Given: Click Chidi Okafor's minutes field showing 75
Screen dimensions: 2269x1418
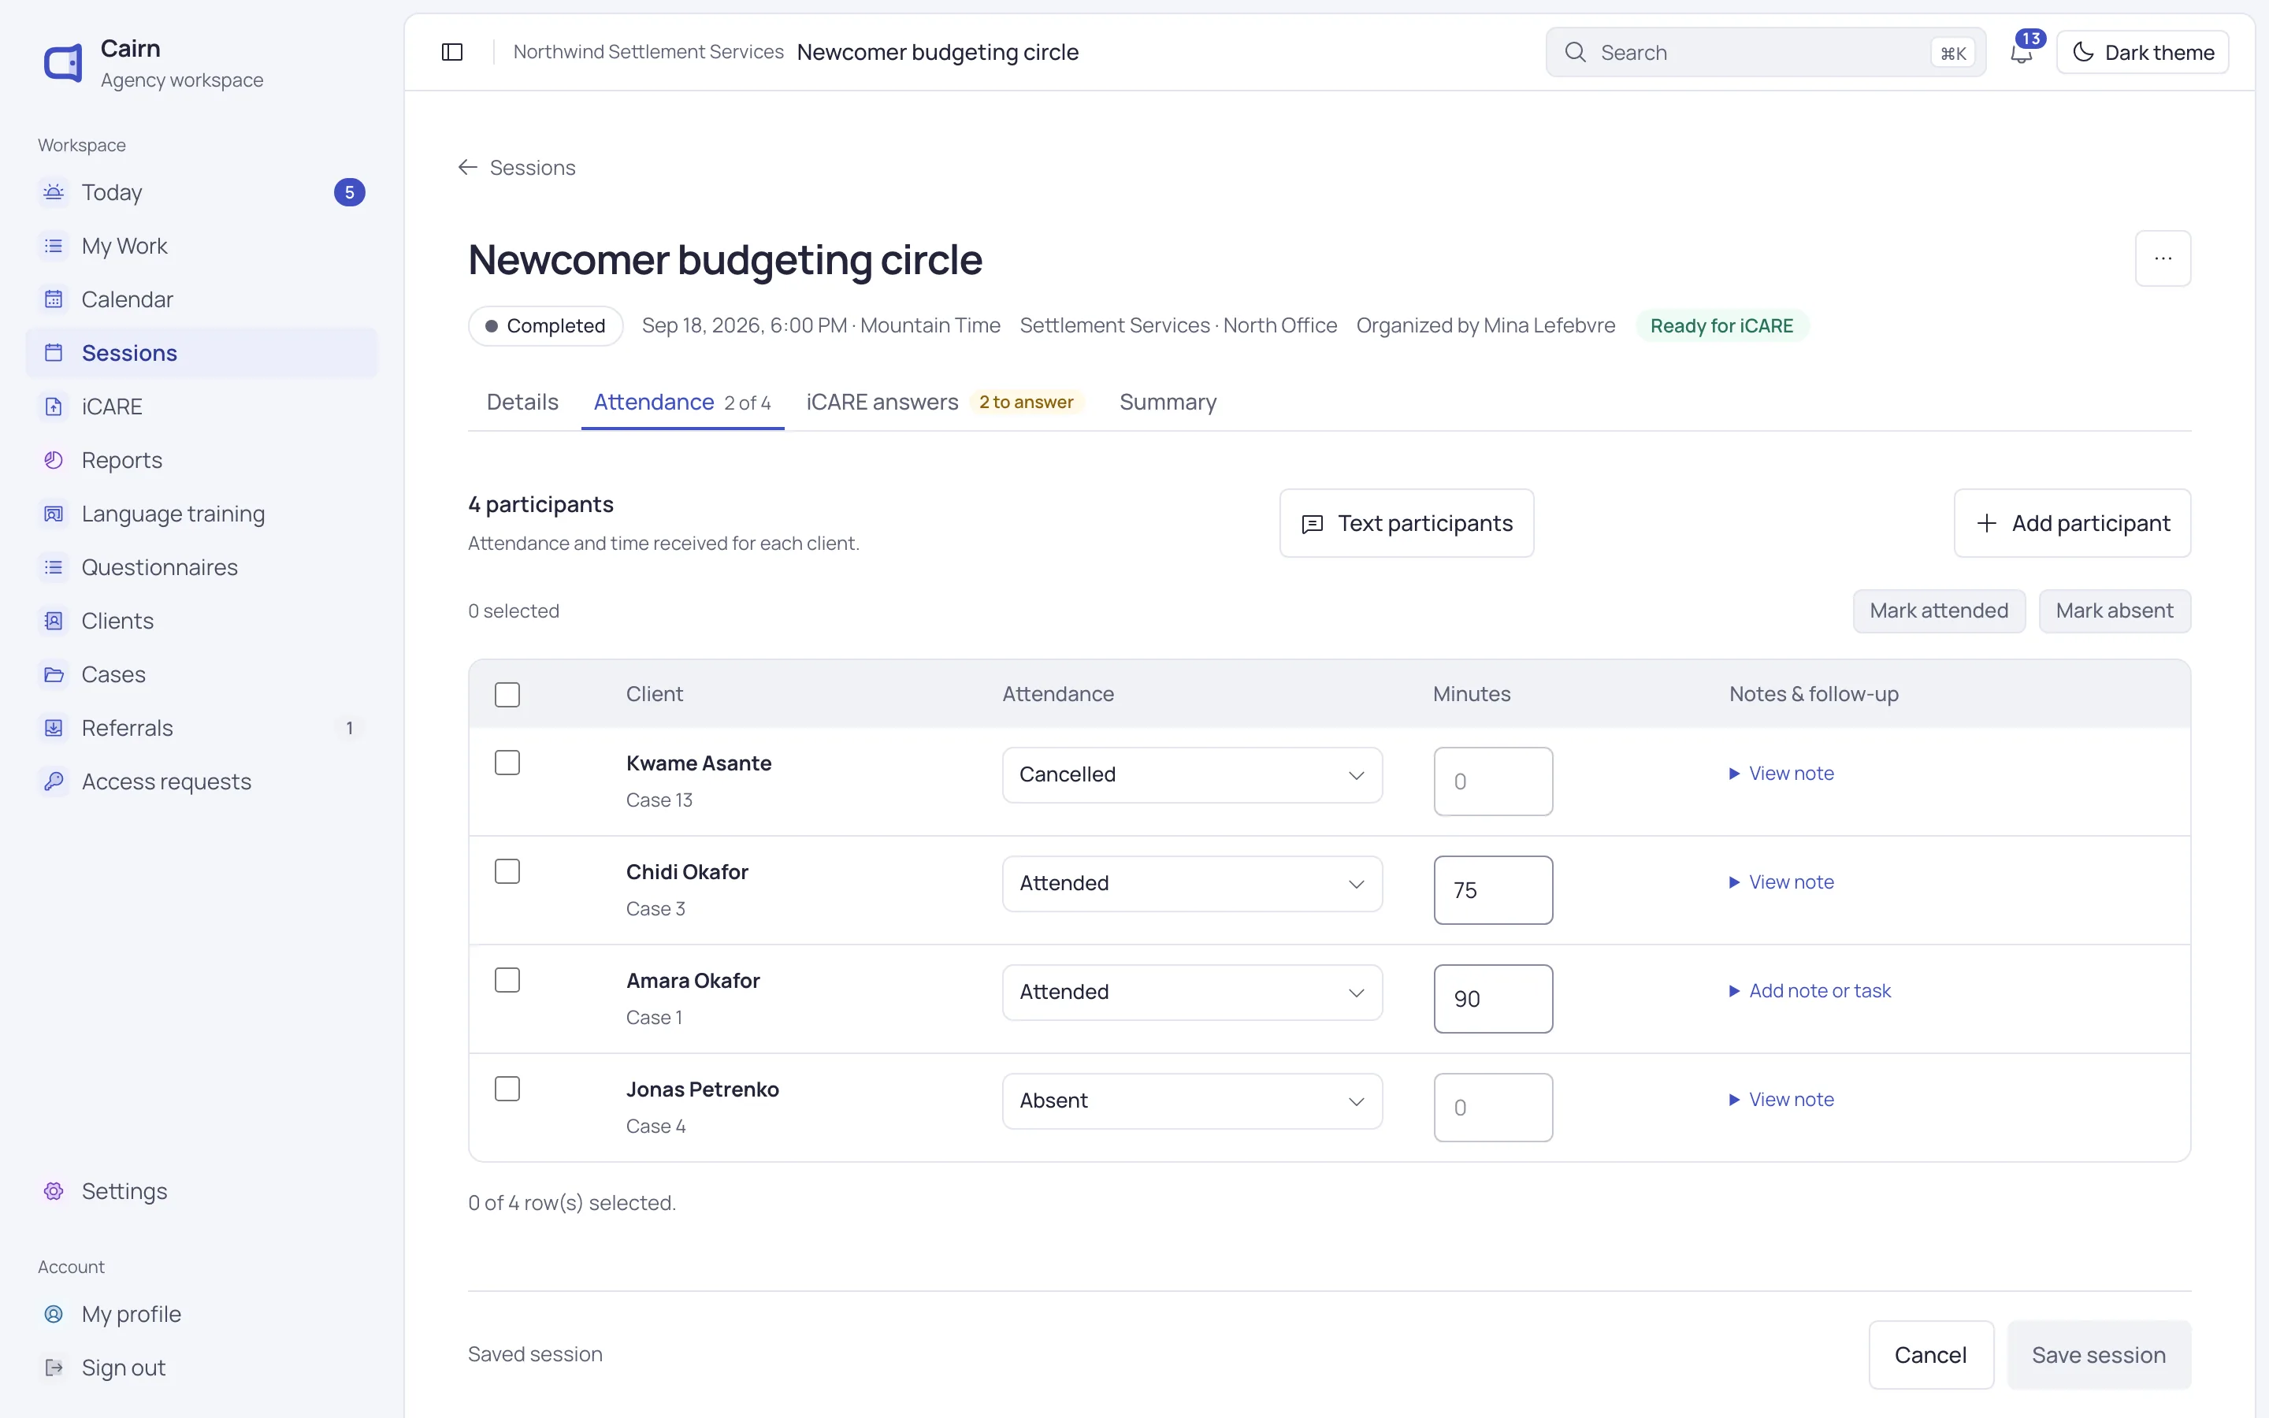Looking at the screenshot, I should (1493, 890).
